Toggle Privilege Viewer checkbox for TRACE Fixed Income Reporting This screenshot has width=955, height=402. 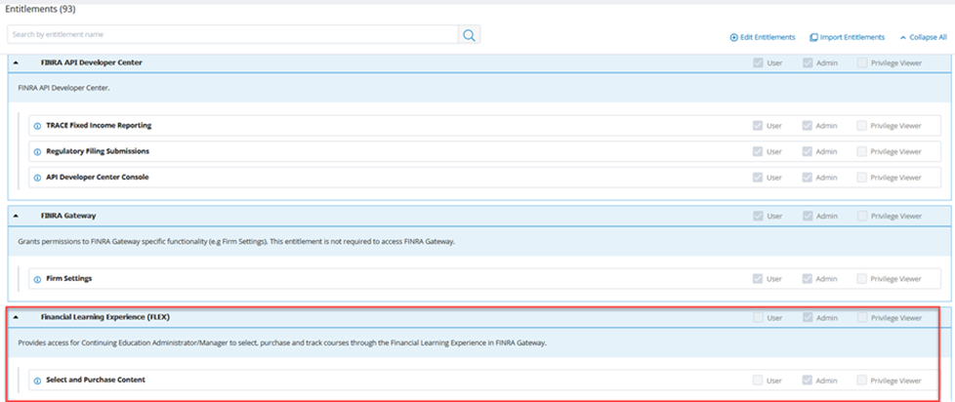(x=862, y=126)
